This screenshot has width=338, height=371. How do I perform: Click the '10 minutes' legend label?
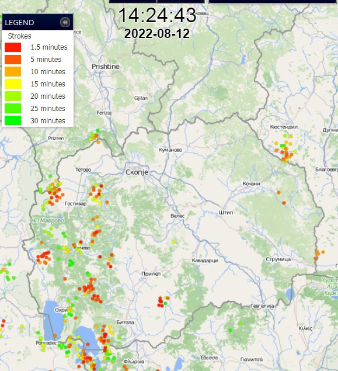[x=48, y=72]
